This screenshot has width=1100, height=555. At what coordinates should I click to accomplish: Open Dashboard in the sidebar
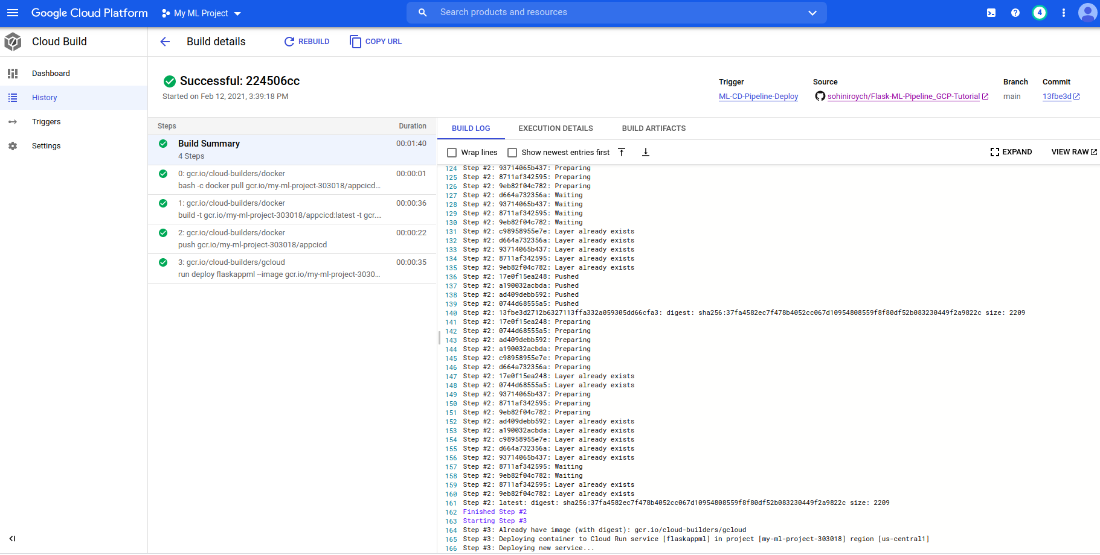pyautogui.click(x=74, y=74)
